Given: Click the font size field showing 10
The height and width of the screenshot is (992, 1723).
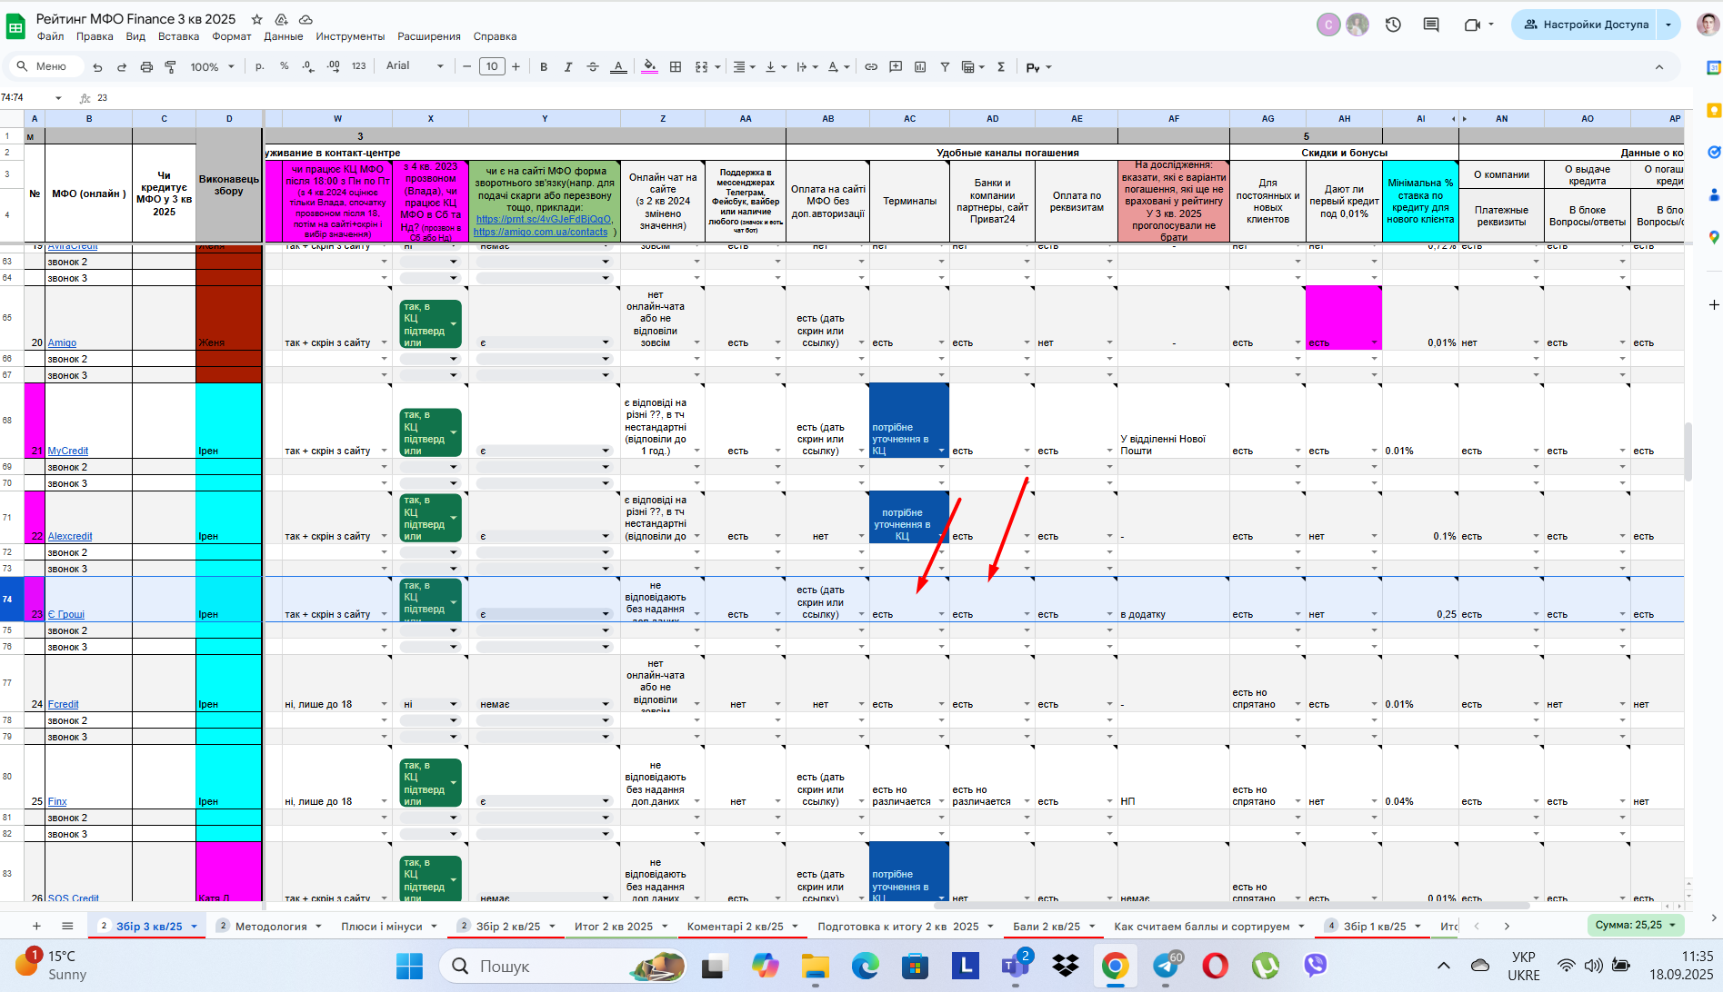Looking at the screenshot, I should coord(492,66).
